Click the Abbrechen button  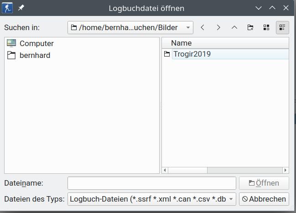pos(264,199)
